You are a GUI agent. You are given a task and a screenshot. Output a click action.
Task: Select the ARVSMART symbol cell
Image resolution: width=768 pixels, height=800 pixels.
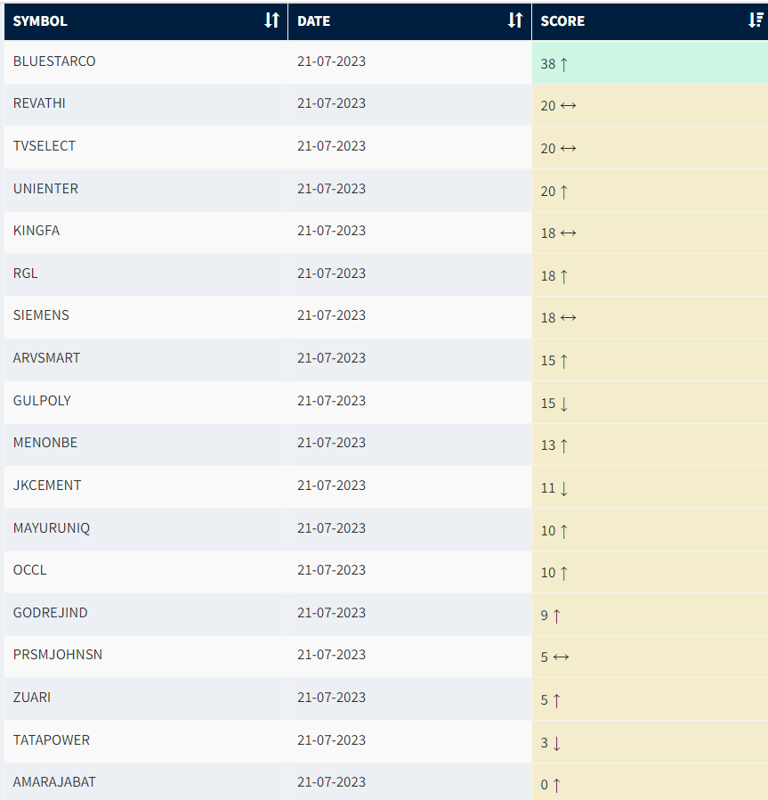point(146,359)
